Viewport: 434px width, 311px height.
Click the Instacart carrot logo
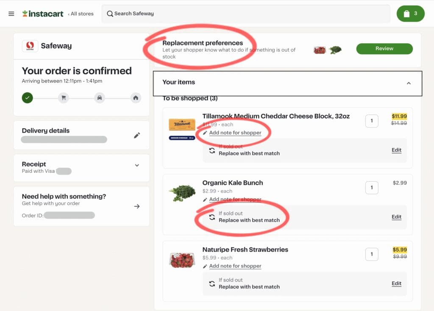click(x=25, y=14)
